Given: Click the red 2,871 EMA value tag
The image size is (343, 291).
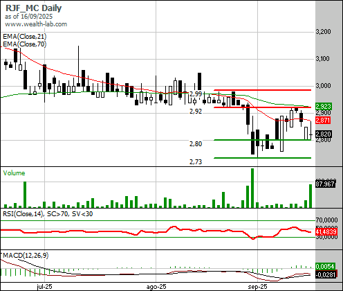Looking at the screenshot, I should coord(323,120).
